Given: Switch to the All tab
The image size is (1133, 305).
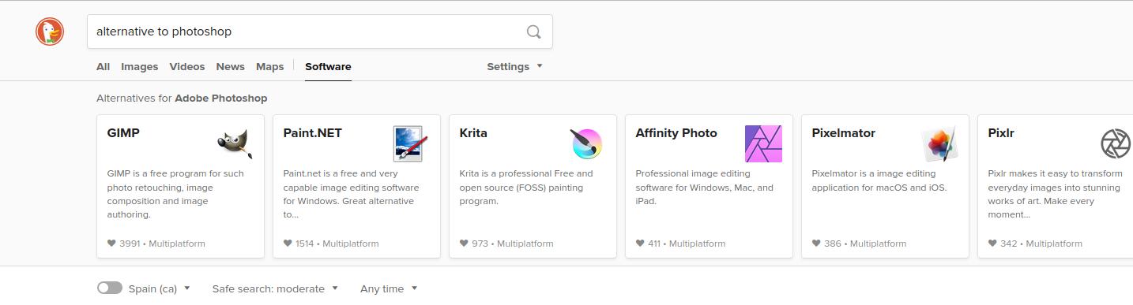Looking at the screenshot, I should tap(103, 67).
